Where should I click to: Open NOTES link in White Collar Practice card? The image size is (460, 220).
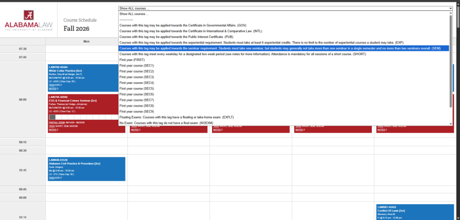coord(53,88)
